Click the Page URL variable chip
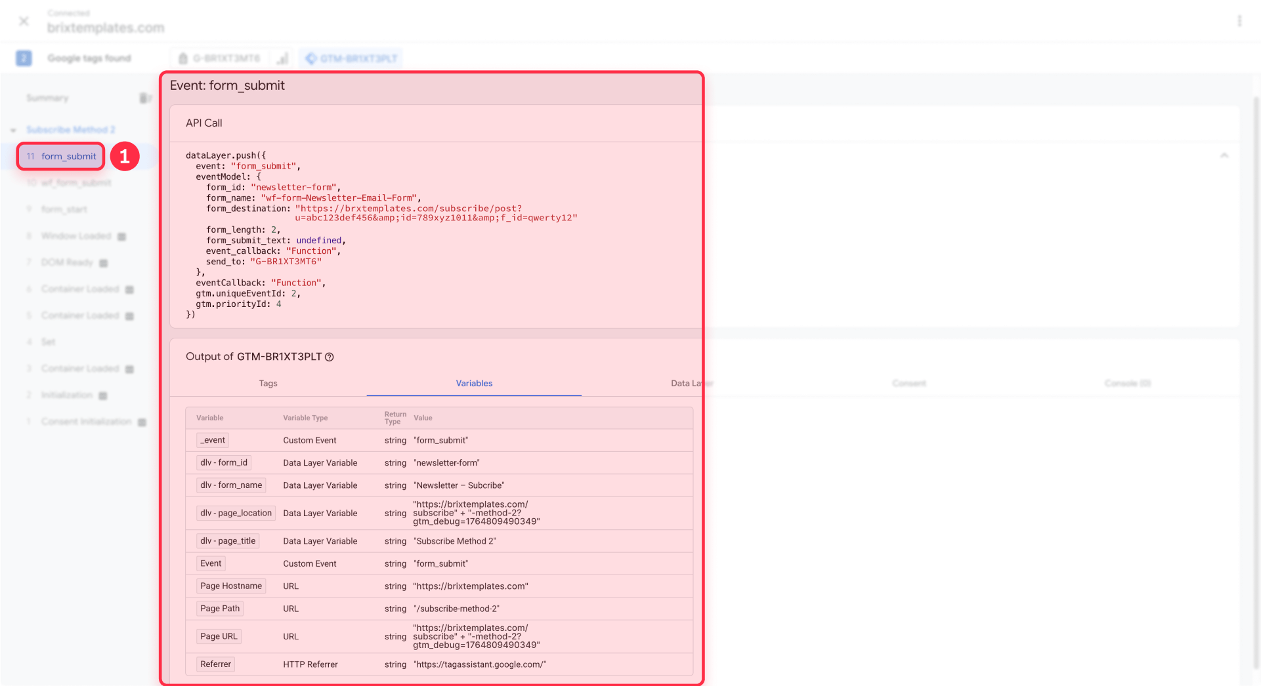Image resolution: width=1261 pixels, height=686 pixels. click(219, 636)
